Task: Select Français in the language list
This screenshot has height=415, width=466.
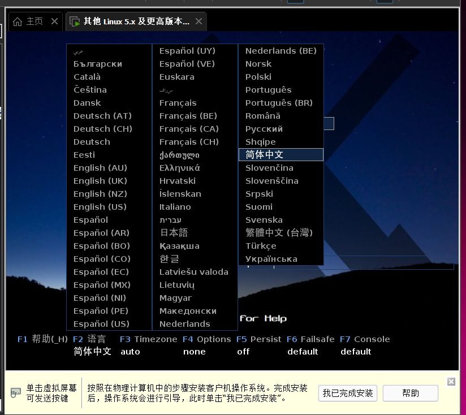Action: [178, 102]
